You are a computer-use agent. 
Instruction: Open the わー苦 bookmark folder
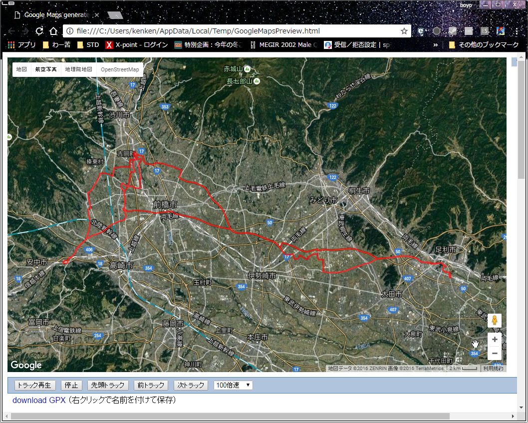[56, 45]
